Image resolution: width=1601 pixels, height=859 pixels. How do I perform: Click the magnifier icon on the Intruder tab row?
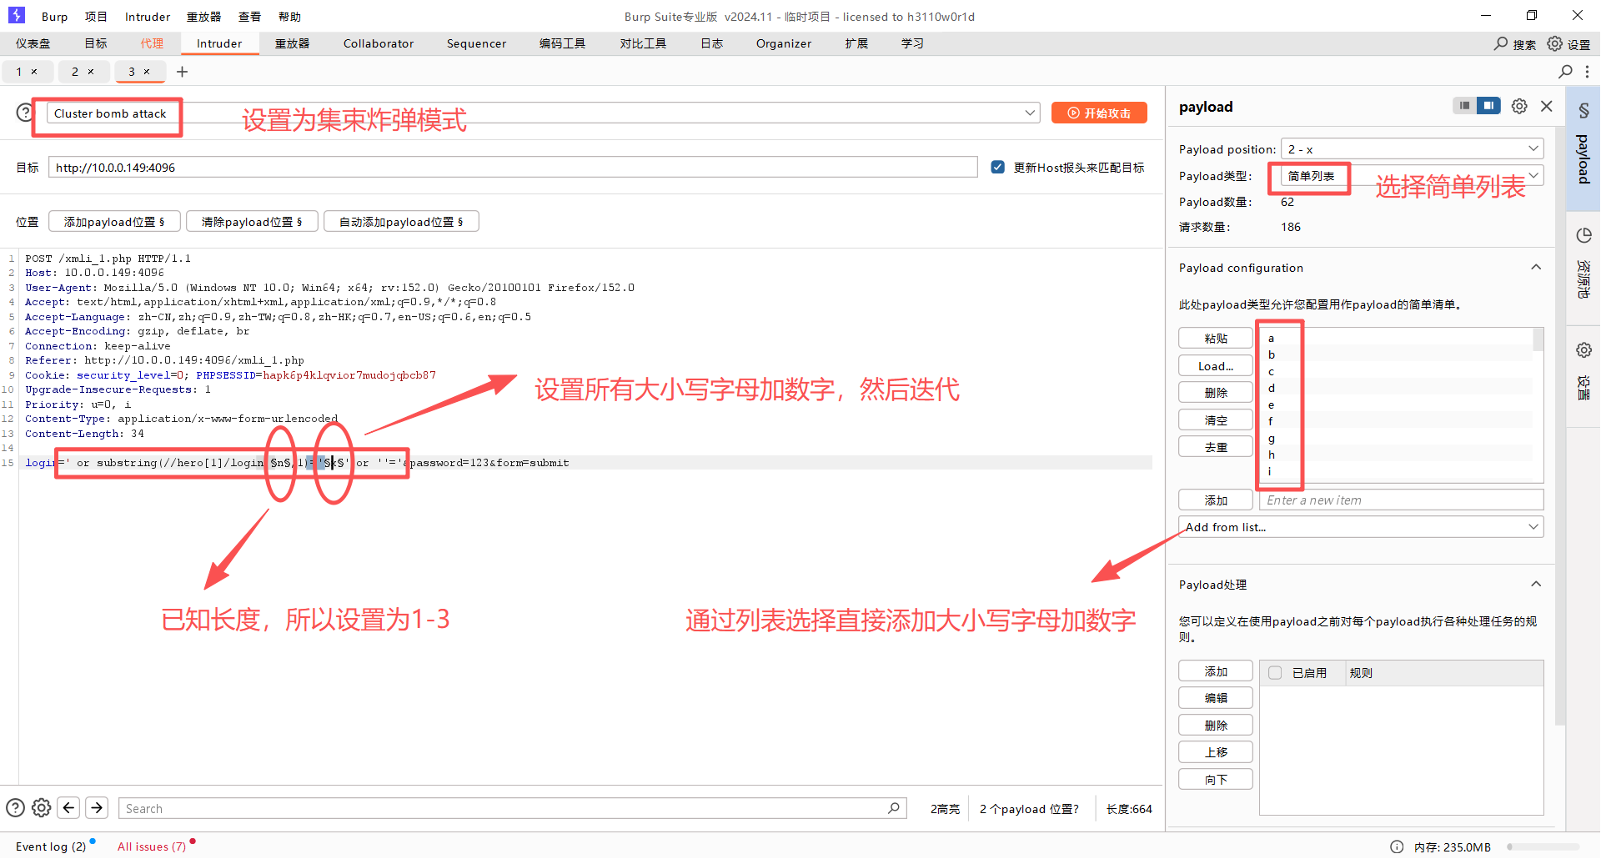1565,72
